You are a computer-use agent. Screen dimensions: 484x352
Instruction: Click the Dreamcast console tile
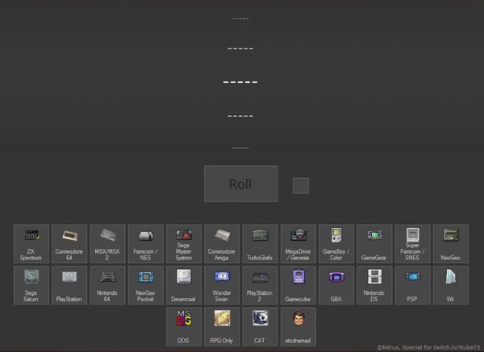pos(183,285)
